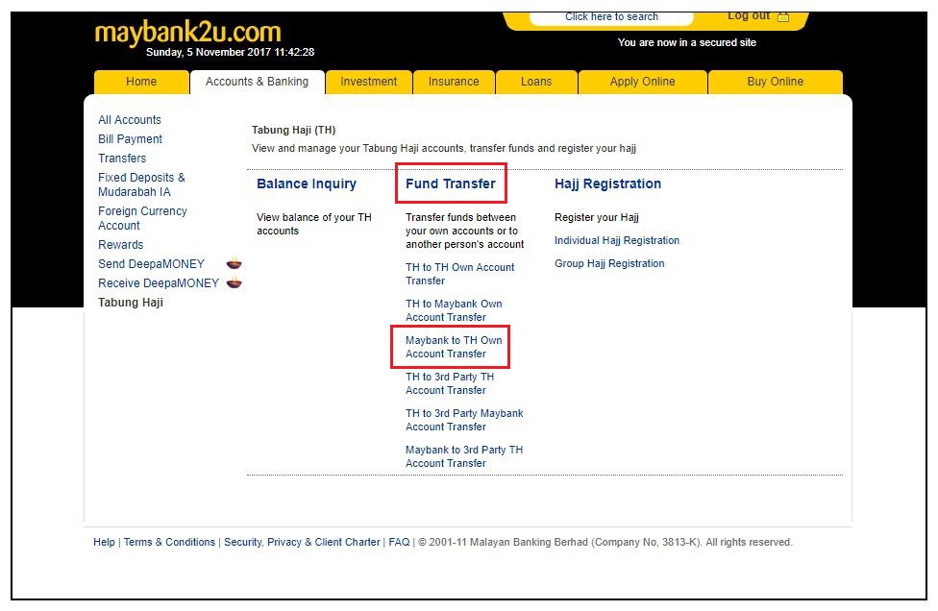
Task: Open Security, Privacy & Client Charter
Action: (302, 542)
